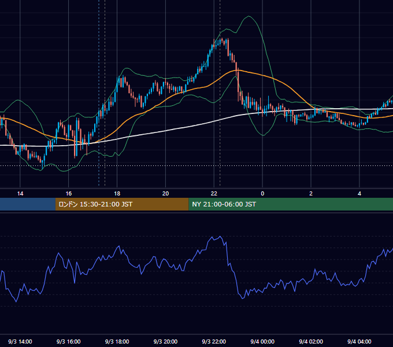Click the 2 hour axis label
Viewport: 393px width, 347px height.
311,194
